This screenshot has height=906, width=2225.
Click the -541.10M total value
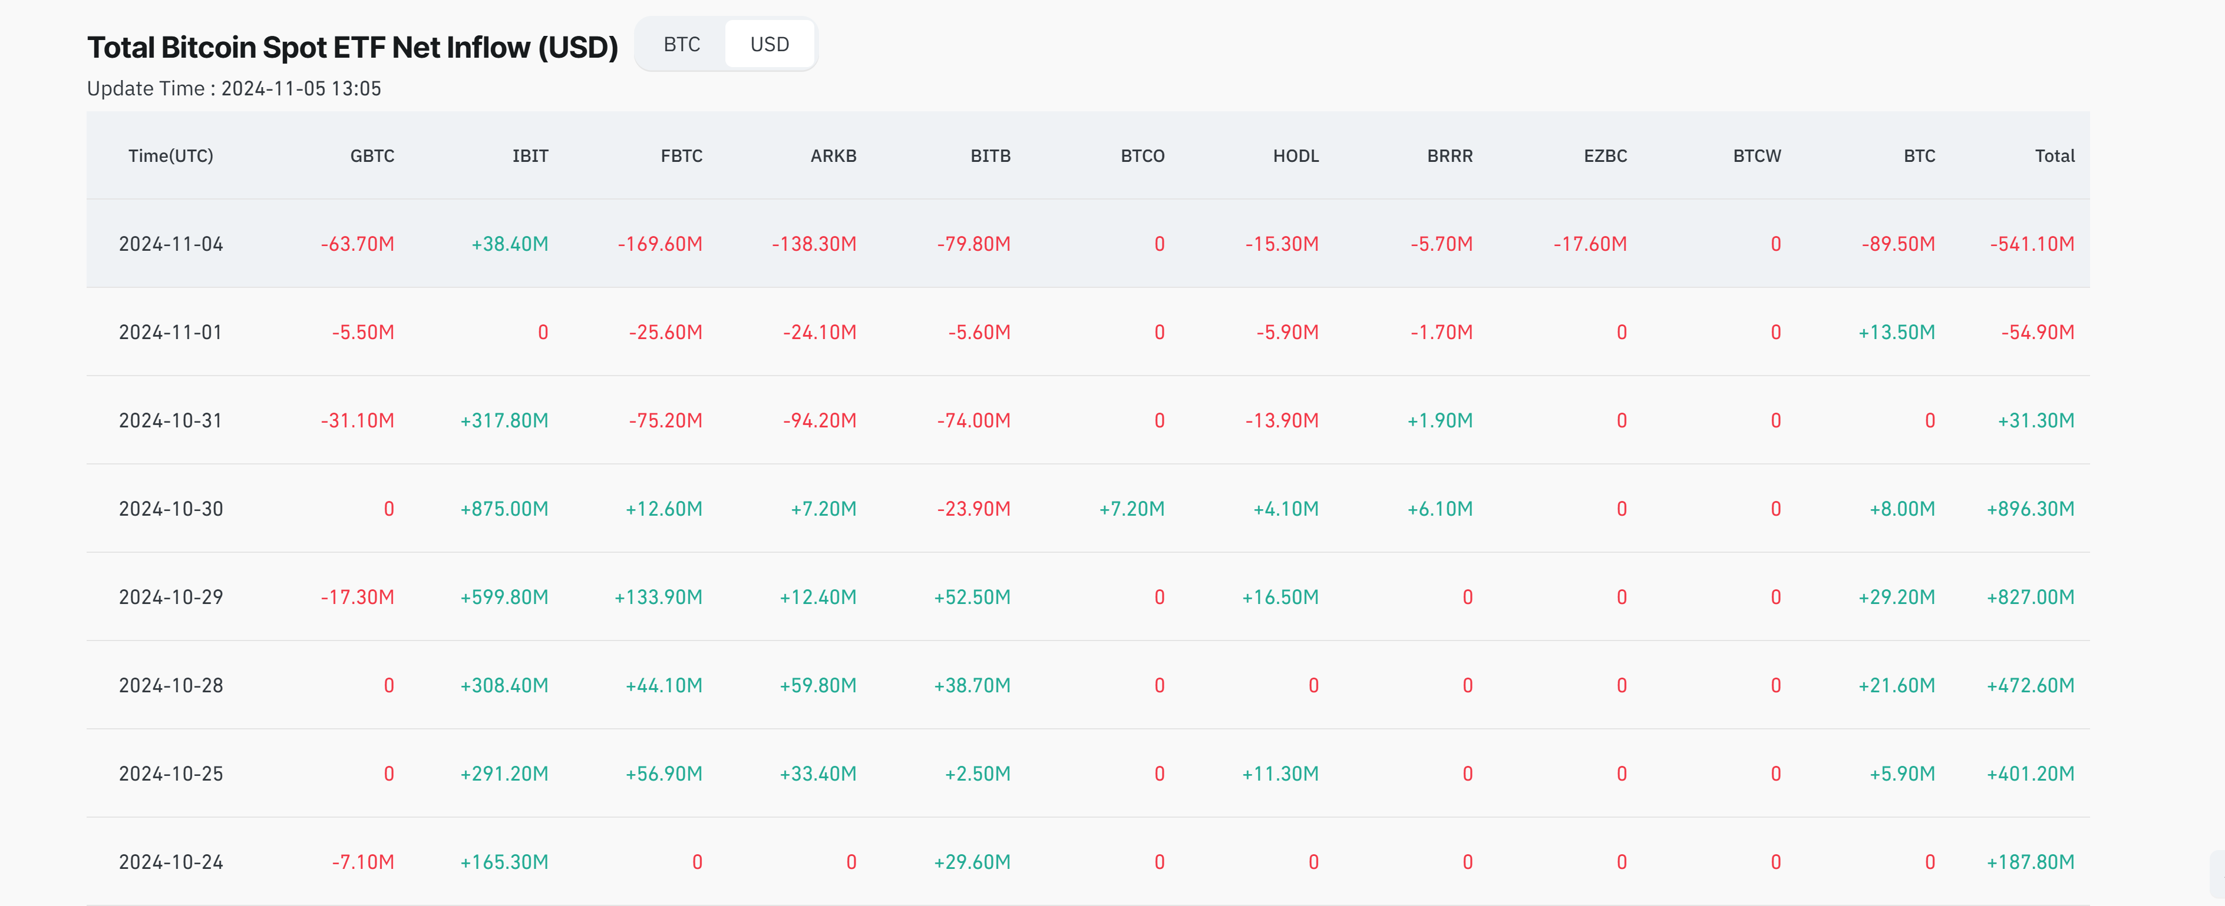click(2031, 244)
